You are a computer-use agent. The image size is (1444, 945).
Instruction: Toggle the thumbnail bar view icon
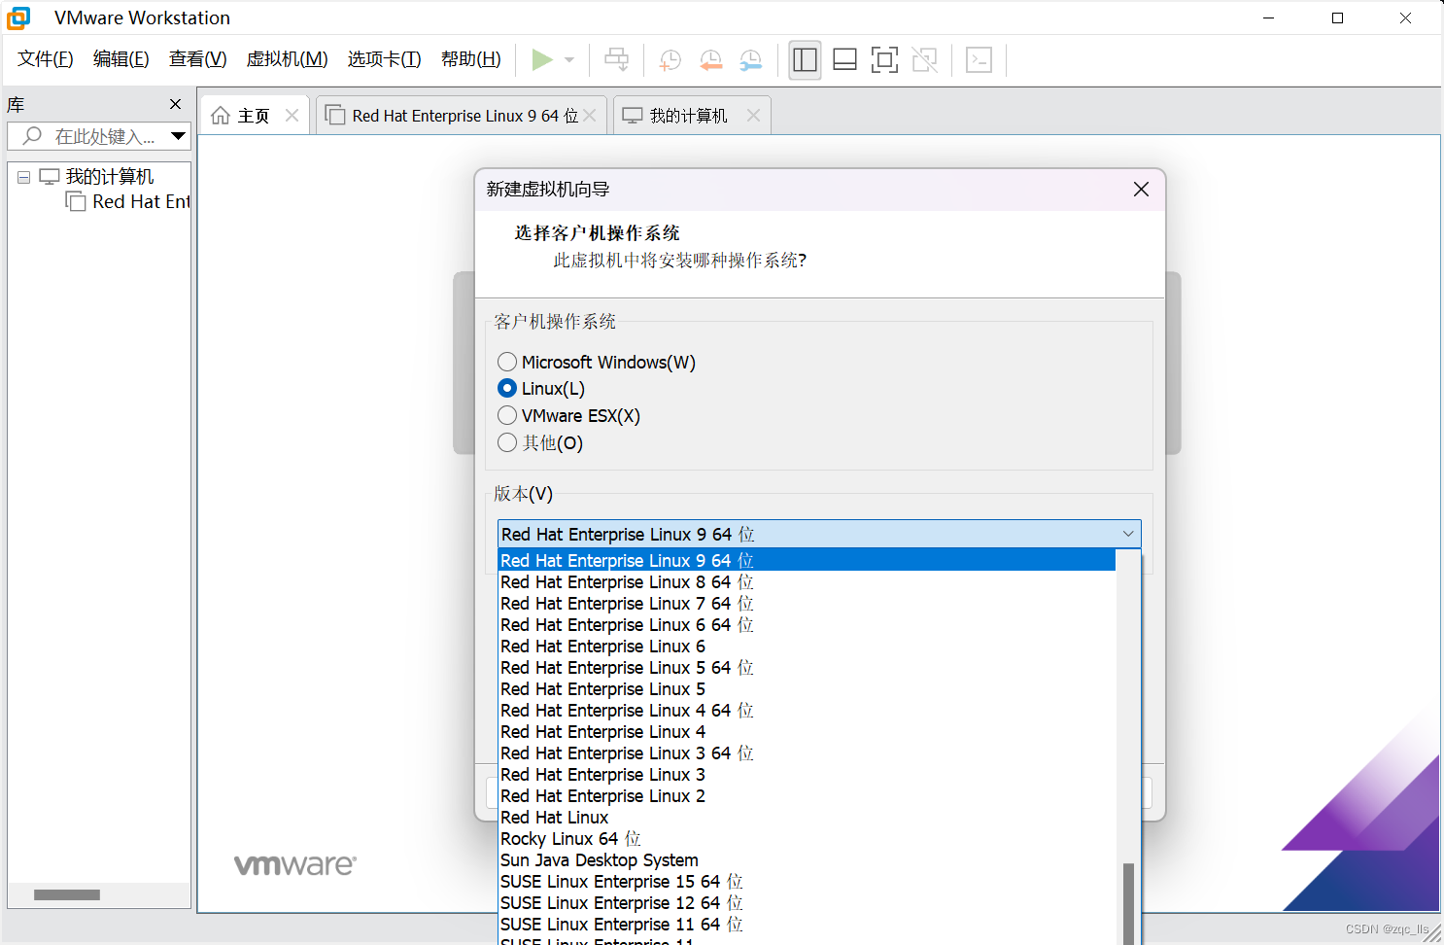(844, 60)
